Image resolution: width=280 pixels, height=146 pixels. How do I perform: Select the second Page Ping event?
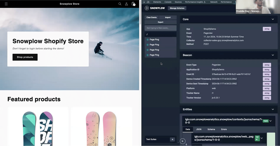[x=160, y=45]
